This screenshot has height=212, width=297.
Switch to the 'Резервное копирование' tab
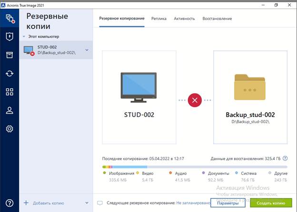pyautogui.click(x=122, y=19)
